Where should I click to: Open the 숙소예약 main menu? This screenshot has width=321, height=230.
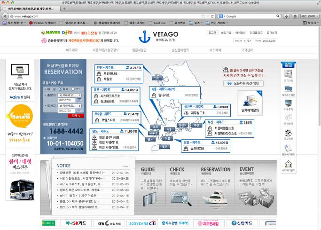[215, 50]
